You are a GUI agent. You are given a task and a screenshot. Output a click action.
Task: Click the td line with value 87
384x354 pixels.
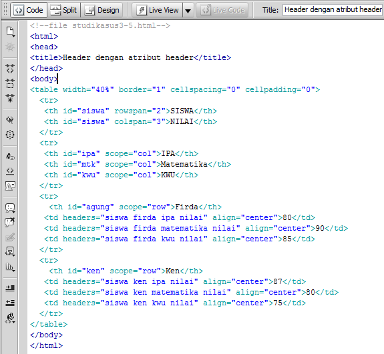coord(175,281)
